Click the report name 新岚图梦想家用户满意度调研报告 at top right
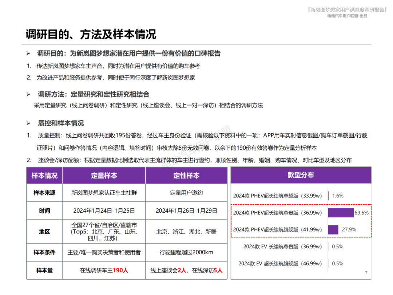The width and height of the screenshot is (393, 295). [x=347, y=10]
